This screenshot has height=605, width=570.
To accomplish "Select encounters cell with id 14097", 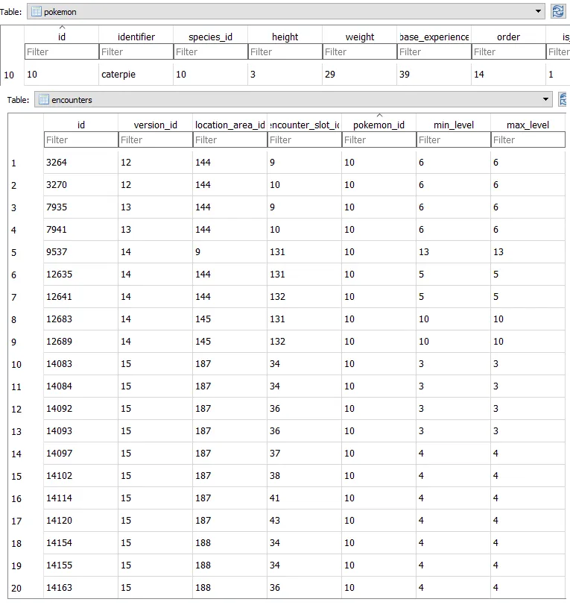I will point(81,454).
